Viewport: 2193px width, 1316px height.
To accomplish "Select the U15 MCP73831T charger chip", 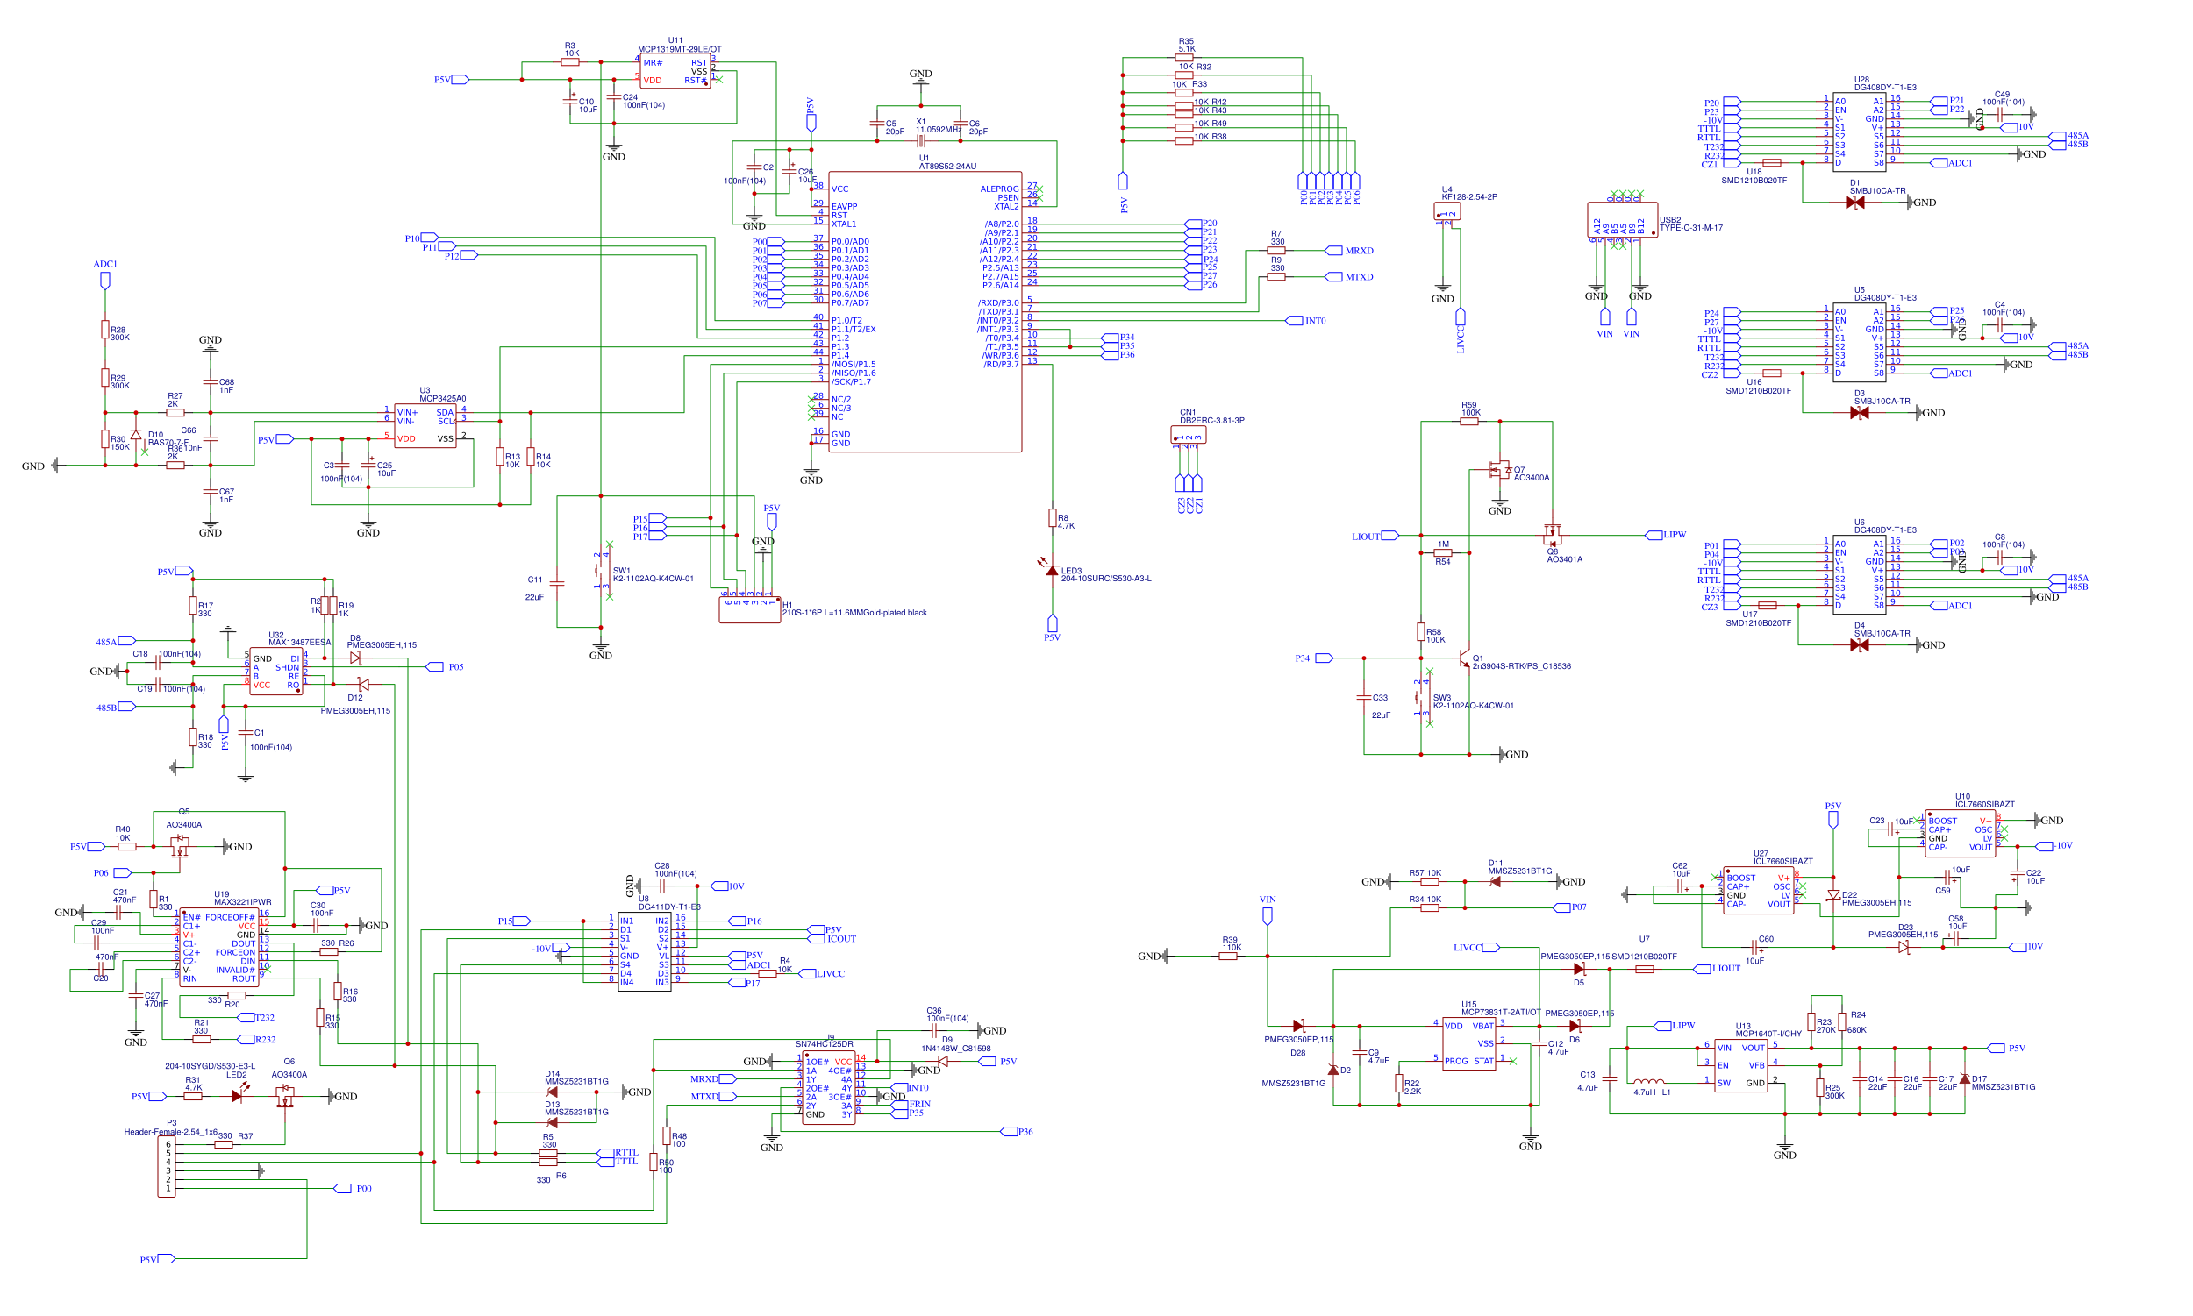I will 1468,1042.
